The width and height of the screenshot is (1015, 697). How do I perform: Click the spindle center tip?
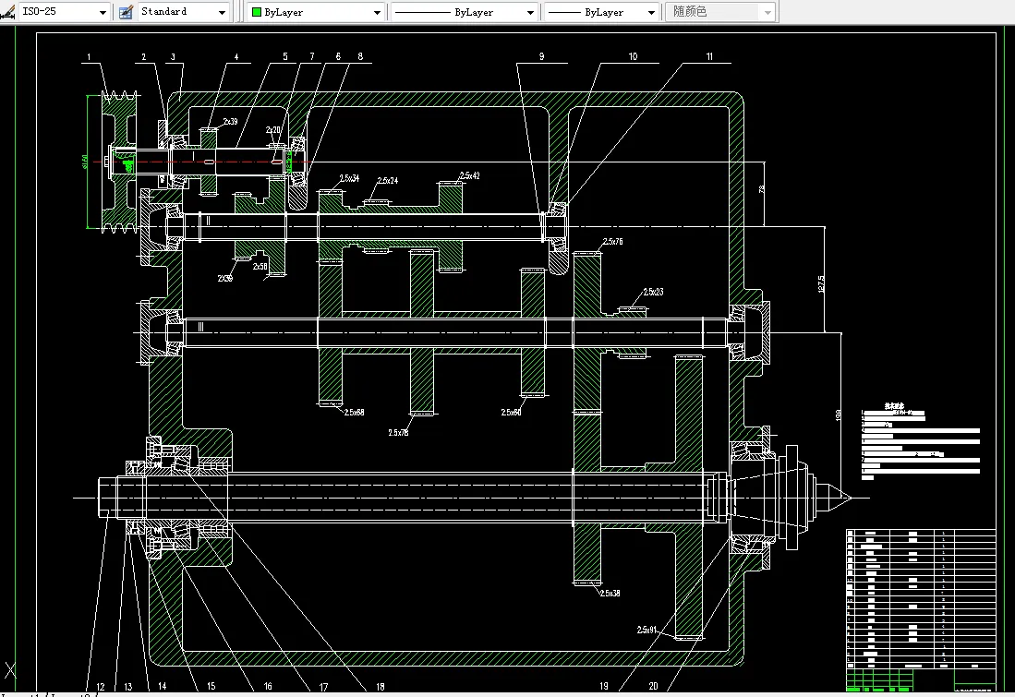pyautogui.click(x=845, y=498)
